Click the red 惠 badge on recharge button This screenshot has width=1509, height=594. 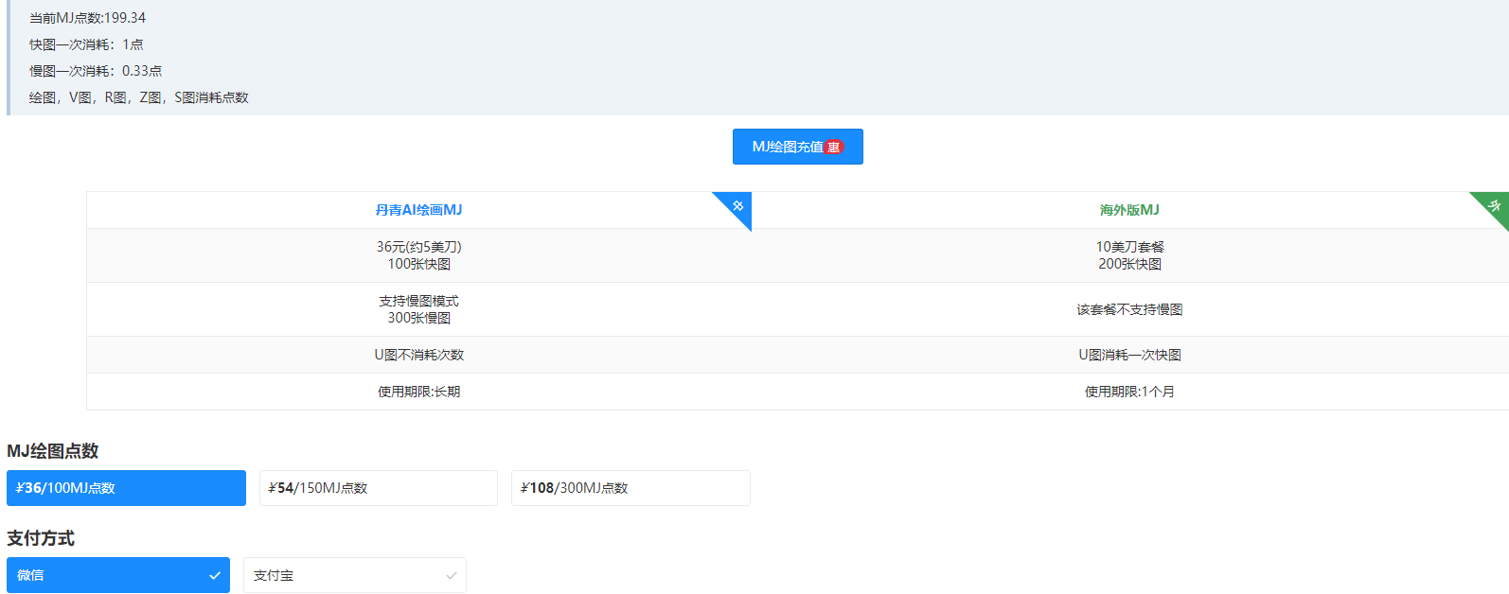[x=833, y=148]
